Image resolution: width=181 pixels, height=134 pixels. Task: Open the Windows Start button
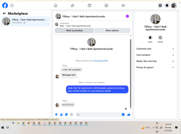pyautogui.click(x=3, y=127)
